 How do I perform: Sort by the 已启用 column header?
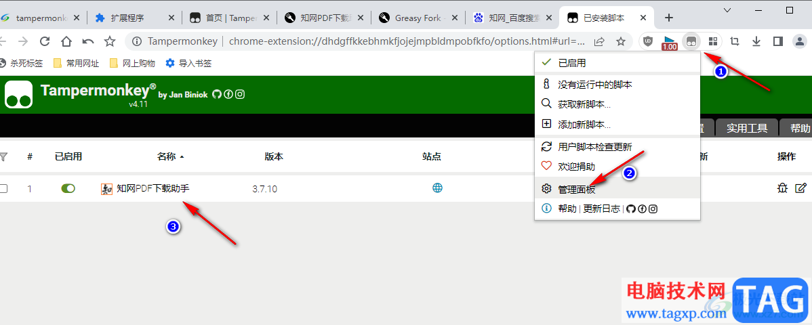(x=68, y=157)
